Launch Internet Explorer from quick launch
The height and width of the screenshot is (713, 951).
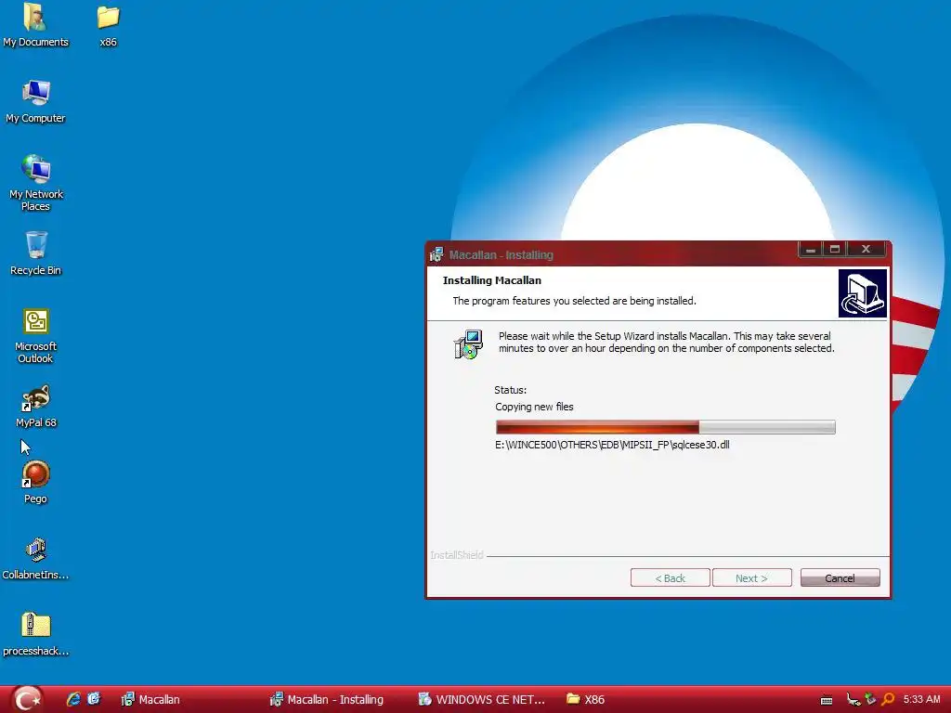[73, 699]
